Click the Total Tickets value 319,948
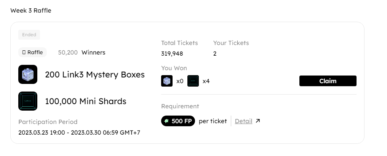The image size is (387, 156). point(172,54)
